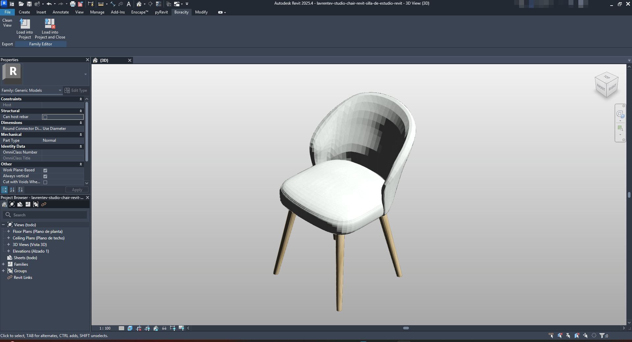Click the horizontal scrollbar thumb below viewport
The height and width of the screenshot is (342, 632).
pos(406,328)
